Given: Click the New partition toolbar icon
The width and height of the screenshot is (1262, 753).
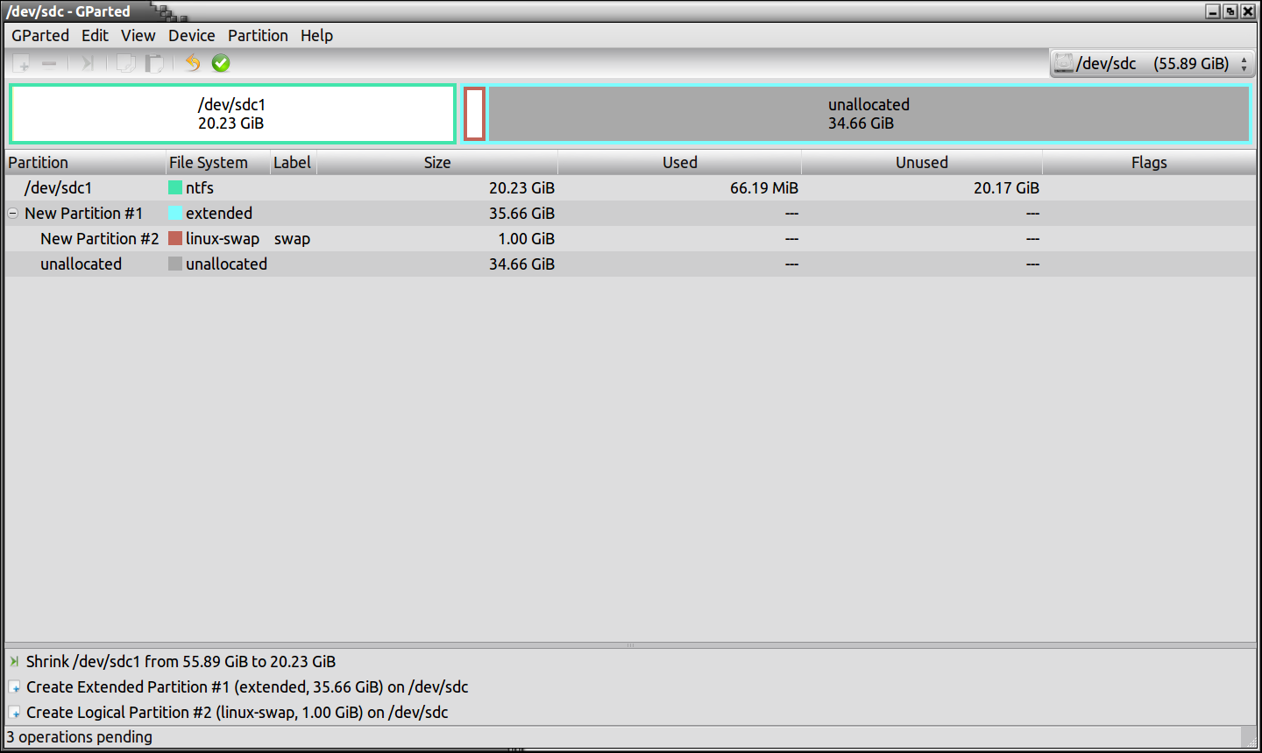Looking at the screenshot, I should click(x=22, y=63).
